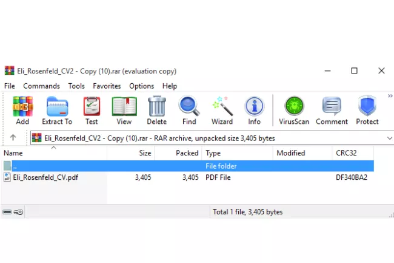This screenshot has width=394, height=263.
Task: Click the 'PDF File' type cell
Action: [218, 177]
